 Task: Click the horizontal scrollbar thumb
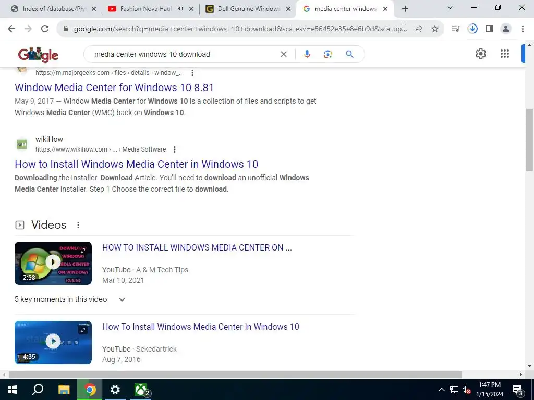(235, 375)
